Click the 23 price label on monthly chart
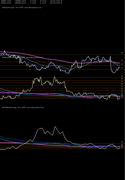This screenshot has width=125, height=180. tap(122, 142)
